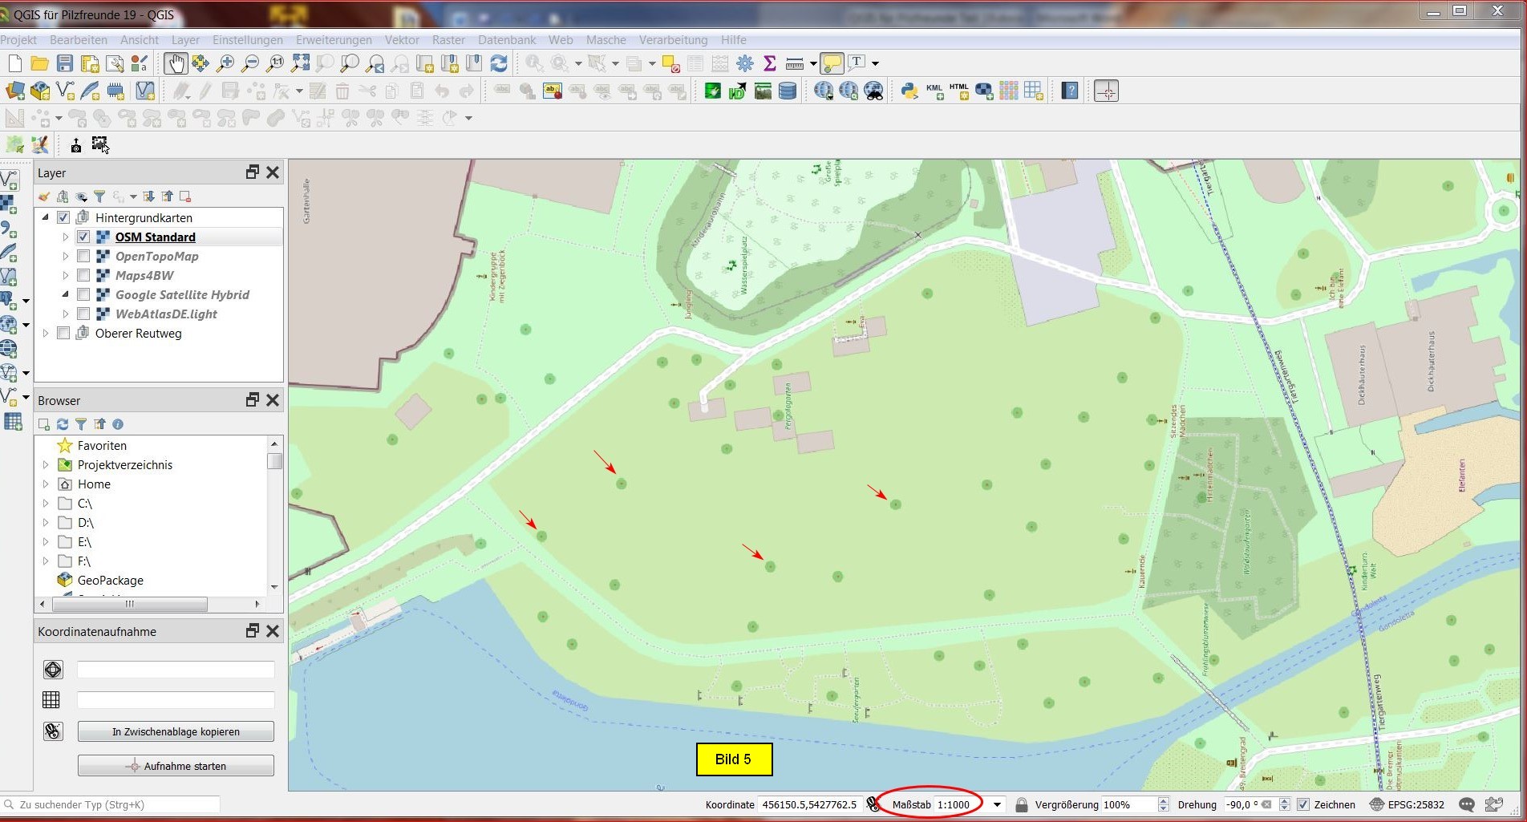
Task: Open the Python console
Action: [x=909, y=91]
